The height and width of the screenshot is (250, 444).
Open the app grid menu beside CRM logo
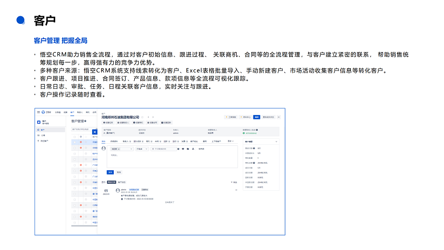point(38,112)
